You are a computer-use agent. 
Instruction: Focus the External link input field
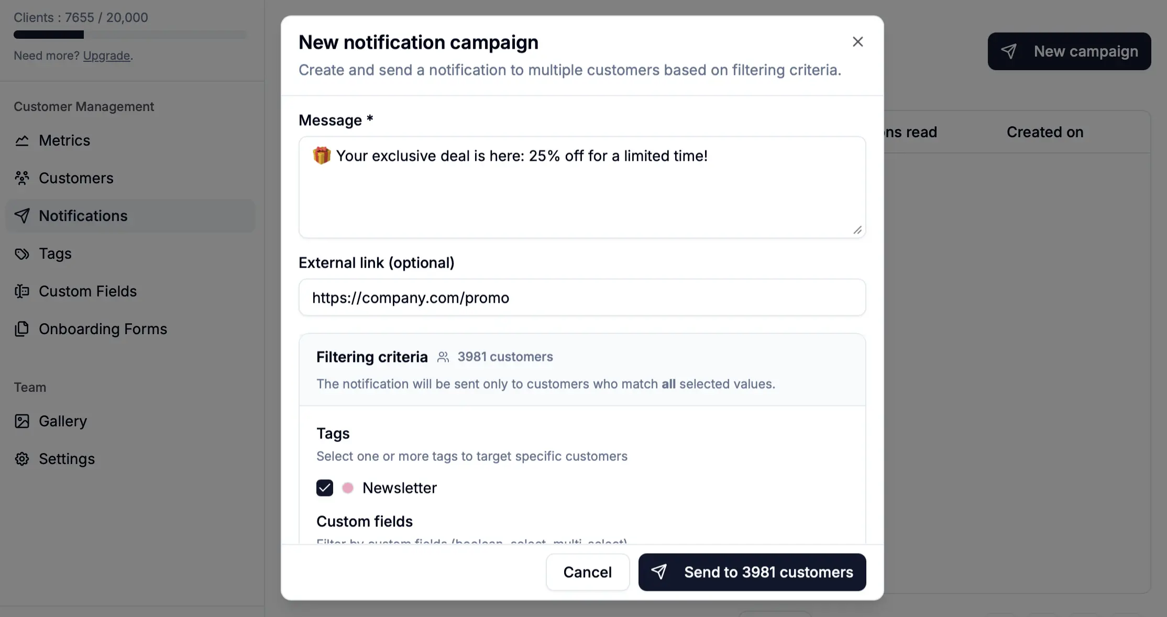point(582,298)
